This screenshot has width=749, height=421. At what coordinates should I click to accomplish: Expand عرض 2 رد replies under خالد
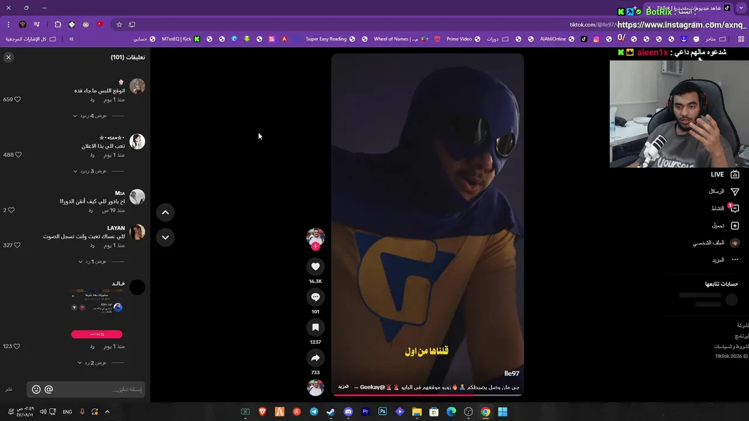(x=92, y=363)
